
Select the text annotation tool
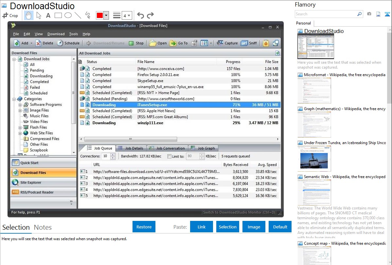coord(48,15)
